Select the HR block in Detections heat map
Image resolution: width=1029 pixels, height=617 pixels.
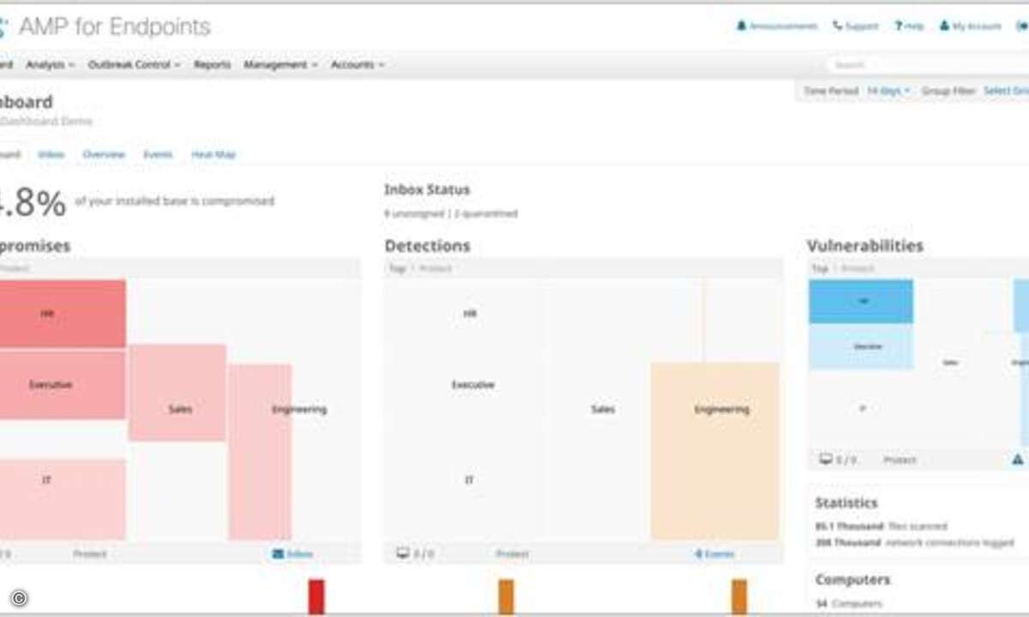(x=469, y=314)
